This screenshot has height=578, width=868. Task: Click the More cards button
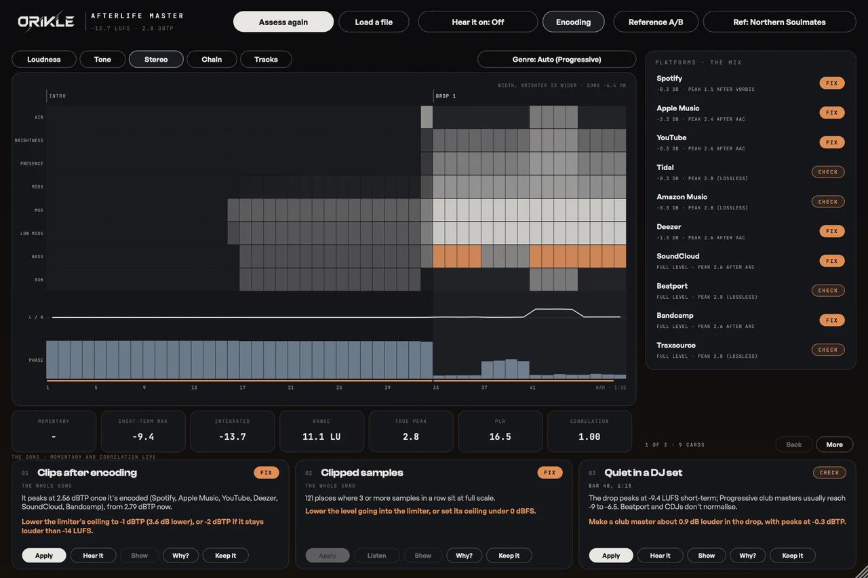click(834, 445)
